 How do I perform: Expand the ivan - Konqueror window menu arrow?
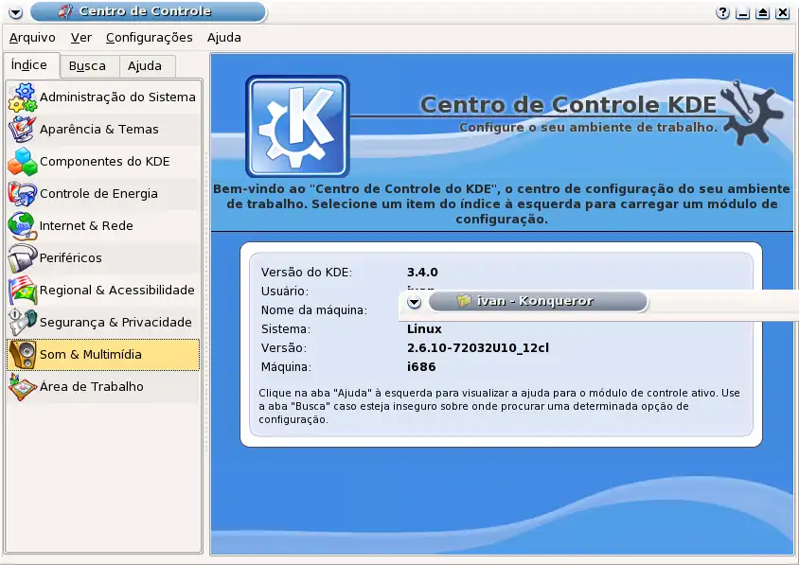414,302
